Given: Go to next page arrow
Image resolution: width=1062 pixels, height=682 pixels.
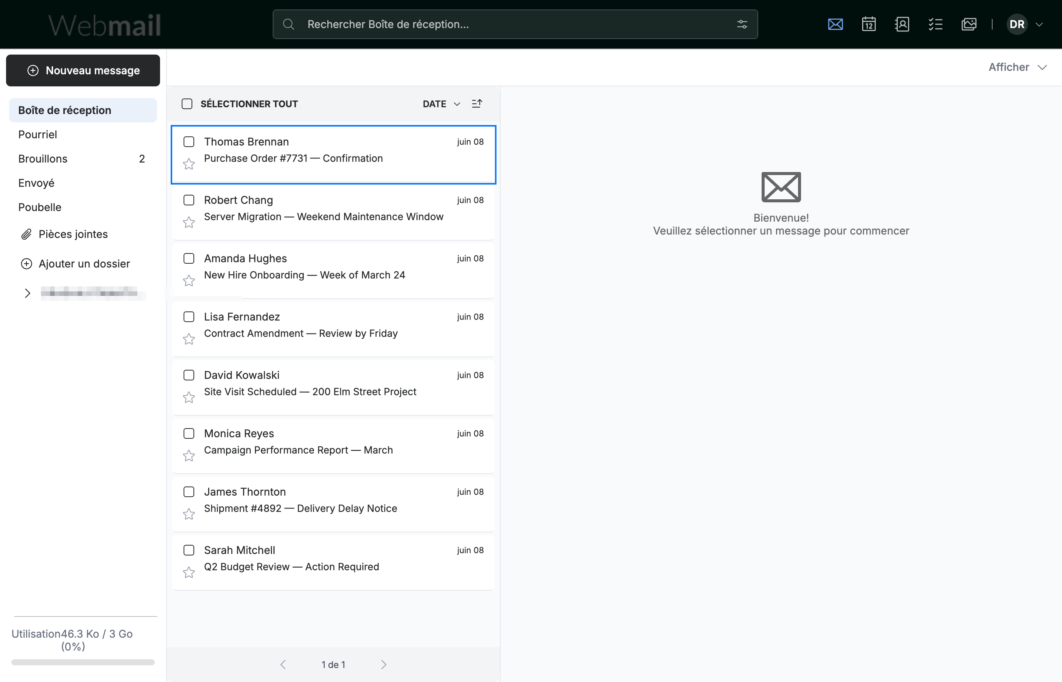Looking at the screenshot, I should pyautogui.click(x=383, y=664).
